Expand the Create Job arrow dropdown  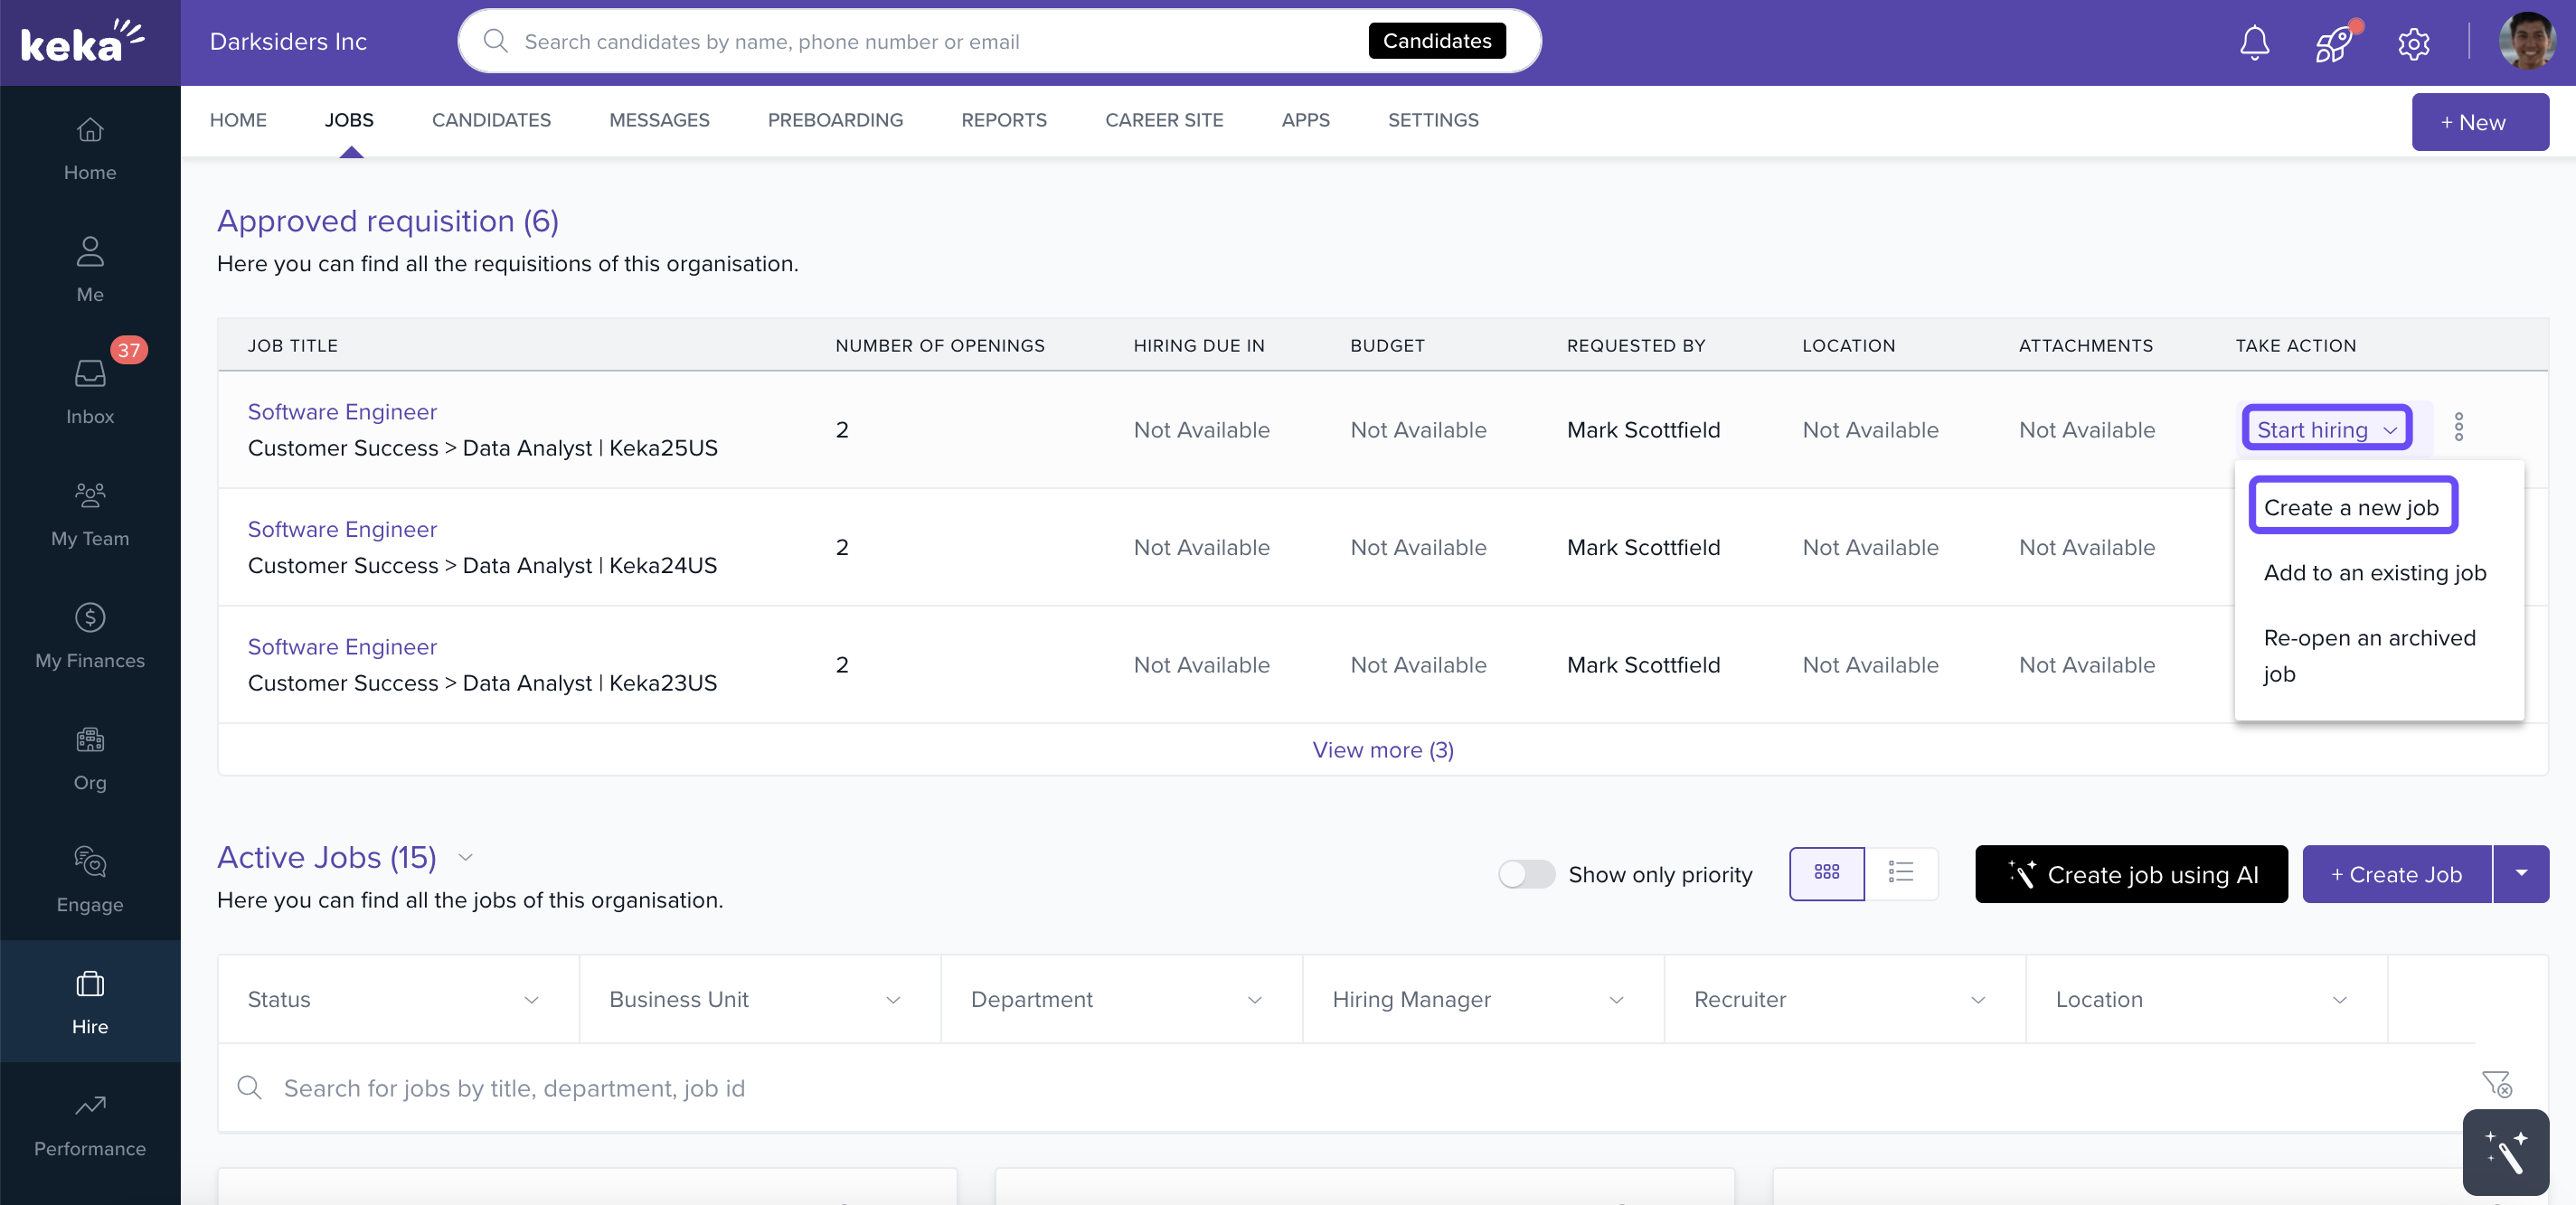pos(2521,873)
